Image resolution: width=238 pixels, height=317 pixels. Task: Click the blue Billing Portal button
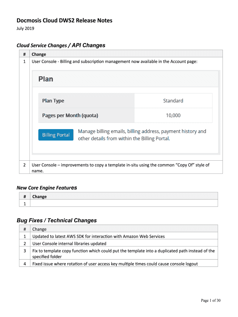tap(56, 135)
